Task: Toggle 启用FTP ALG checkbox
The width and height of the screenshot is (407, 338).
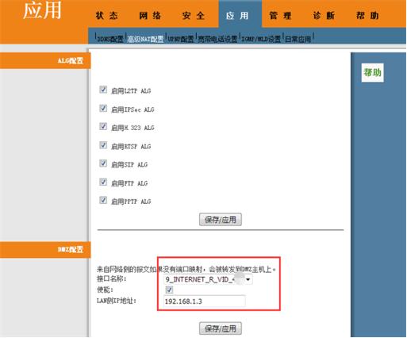Action: [x=103, y=182]
